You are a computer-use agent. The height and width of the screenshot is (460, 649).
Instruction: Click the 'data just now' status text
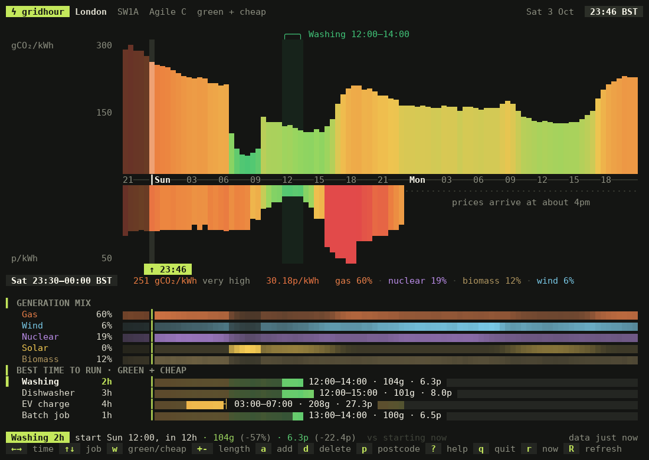603,437
